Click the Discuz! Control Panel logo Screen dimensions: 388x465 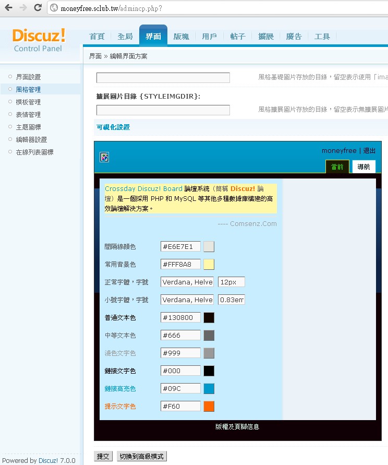click(39, 40)
